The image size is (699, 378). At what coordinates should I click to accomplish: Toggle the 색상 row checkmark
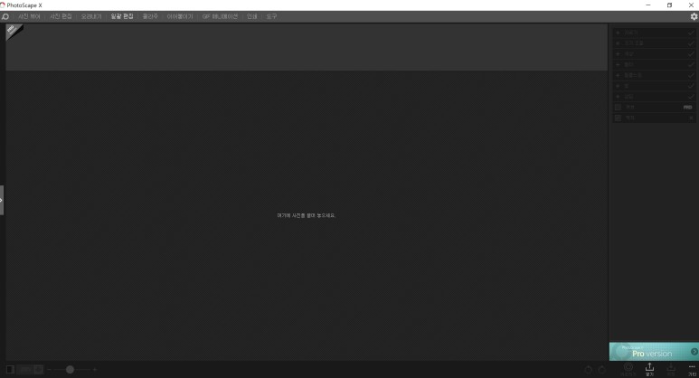691,54
